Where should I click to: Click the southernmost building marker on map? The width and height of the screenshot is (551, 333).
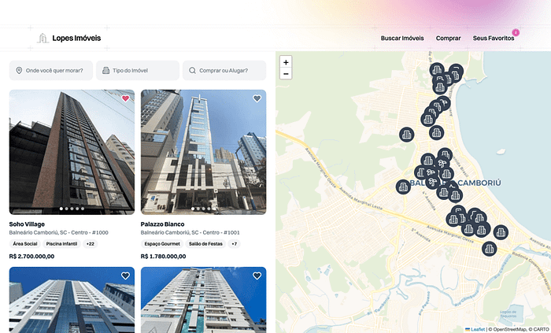click(489, 249)
